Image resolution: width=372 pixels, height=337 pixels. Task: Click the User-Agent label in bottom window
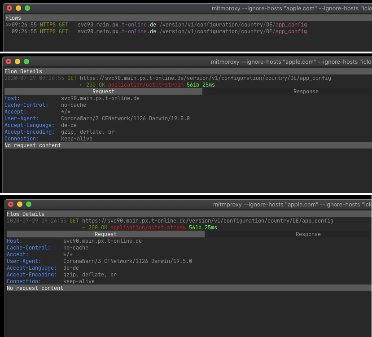click(x=24, y=261)
